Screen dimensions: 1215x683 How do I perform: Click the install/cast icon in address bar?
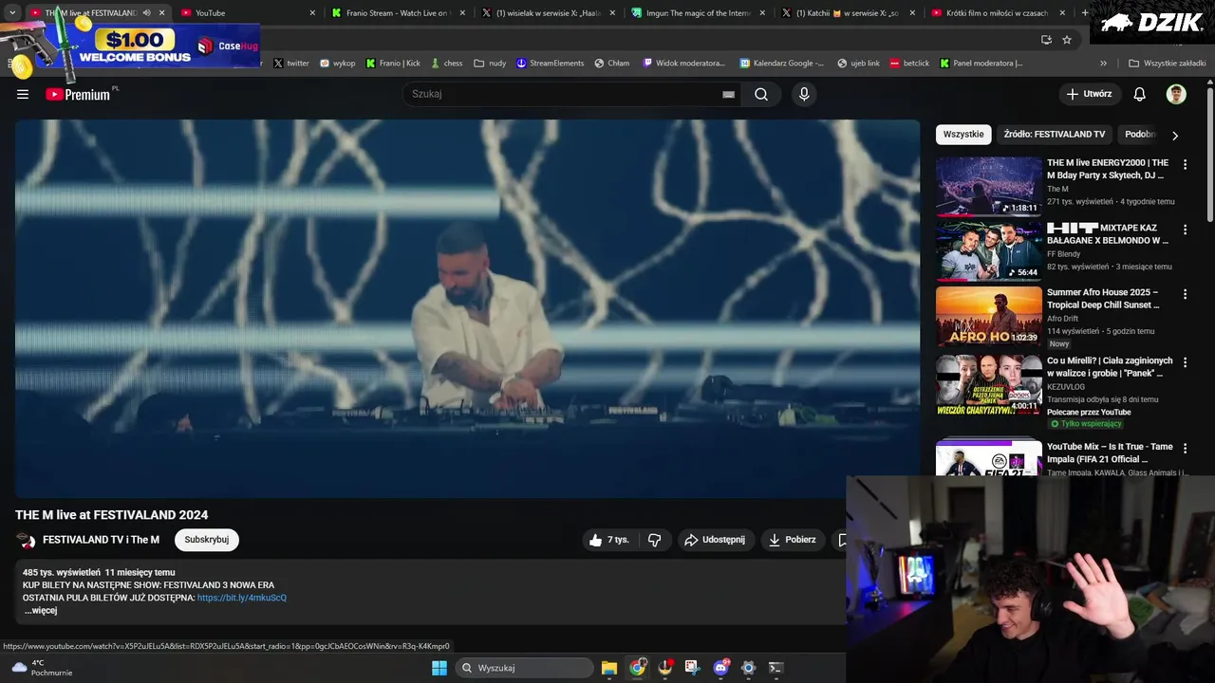tap(1046, 40)
